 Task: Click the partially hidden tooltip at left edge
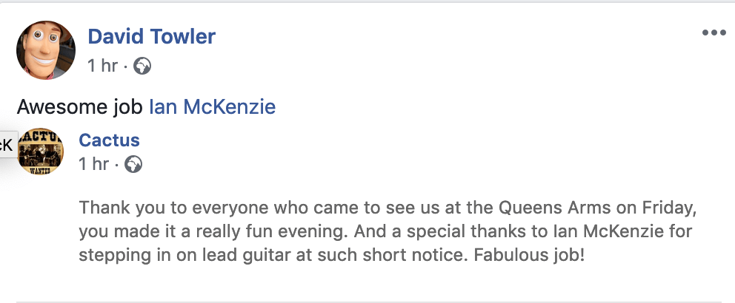[x=6, y=144]
